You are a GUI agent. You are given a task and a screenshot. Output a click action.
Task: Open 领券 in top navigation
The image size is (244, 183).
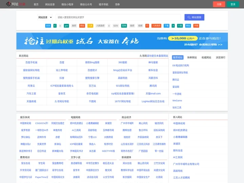pyautogui.click(x=117, y=4)
